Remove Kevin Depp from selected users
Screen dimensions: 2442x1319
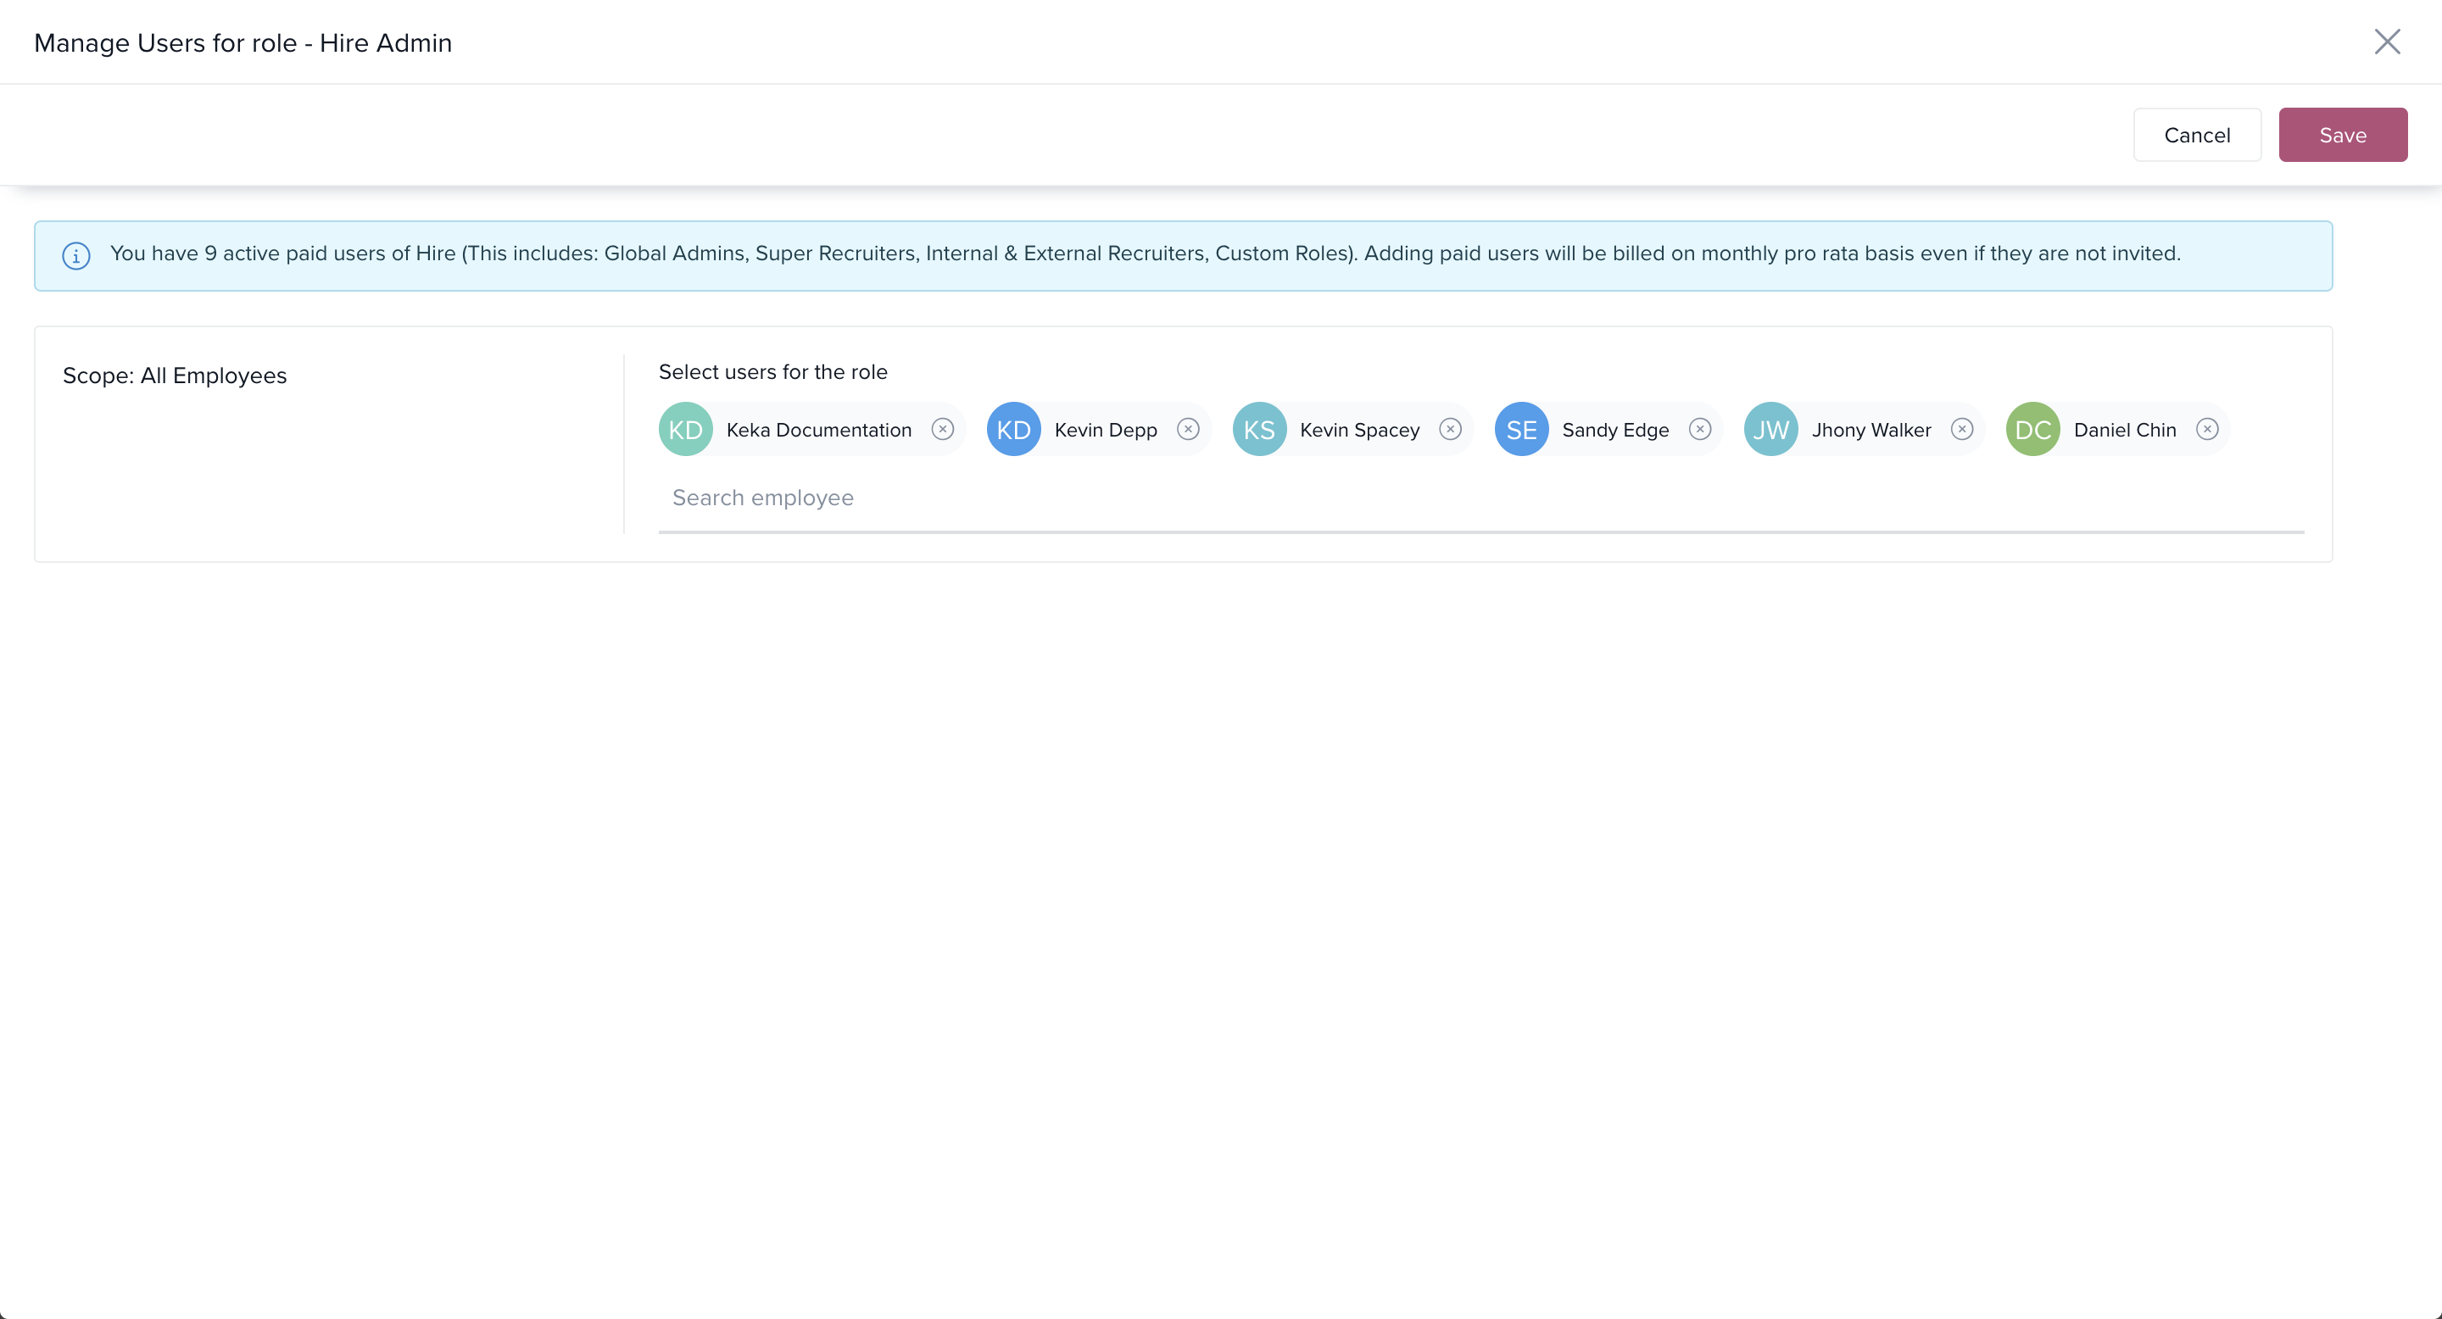point(1188,429)
